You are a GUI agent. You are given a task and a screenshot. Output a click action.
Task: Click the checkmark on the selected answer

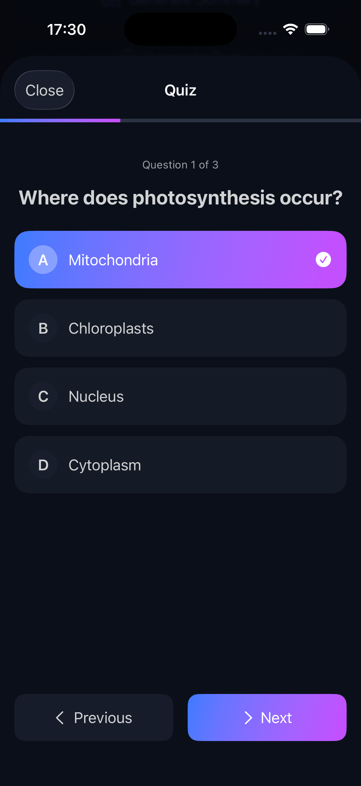click(x=323, y=260)
